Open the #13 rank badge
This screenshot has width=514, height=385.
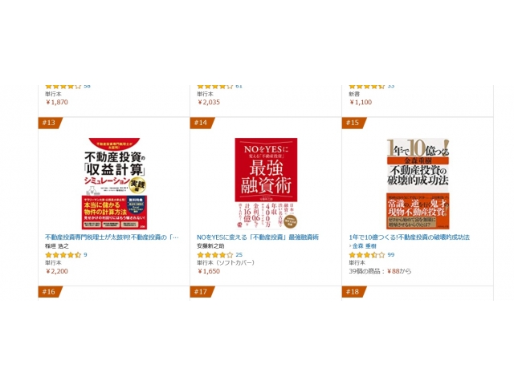50,123
